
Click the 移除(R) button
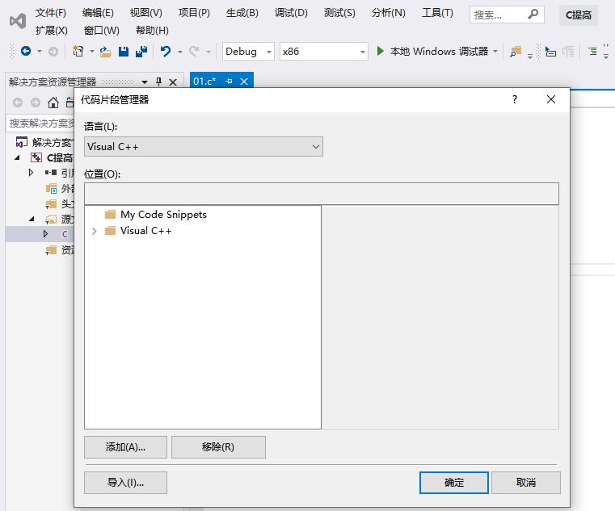coord(218,447)
